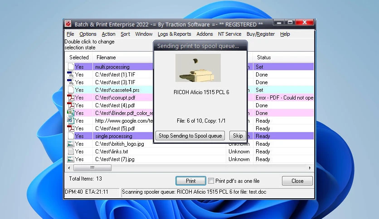Select C:\test\links.txt filename
Viewport: 379px width, 219px height.
pyautogui.click(x=112, y=152)
